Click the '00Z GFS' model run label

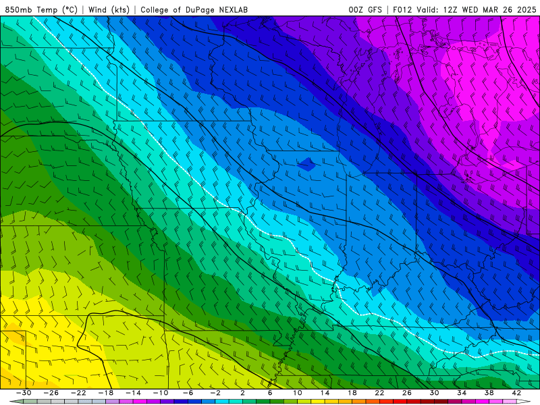[365, 9]
